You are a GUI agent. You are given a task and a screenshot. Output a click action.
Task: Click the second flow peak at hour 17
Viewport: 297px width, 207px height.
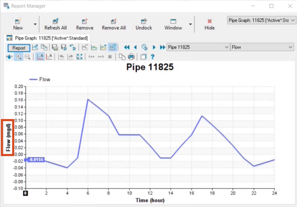tap(202, 116)
